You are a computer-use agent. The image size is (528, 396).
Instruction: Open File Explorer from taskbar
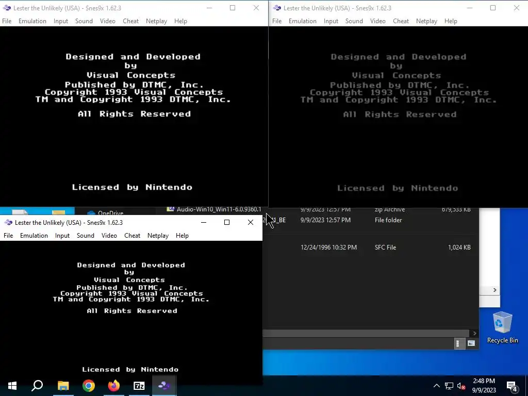pyautogui.click(x=63, y=386)
